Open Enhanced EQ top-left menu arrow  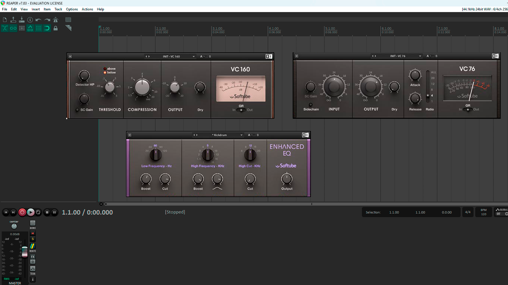coord(129,135)
